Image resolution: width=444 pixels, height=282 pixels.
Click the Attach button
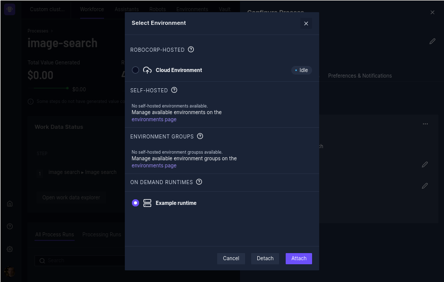299,259
